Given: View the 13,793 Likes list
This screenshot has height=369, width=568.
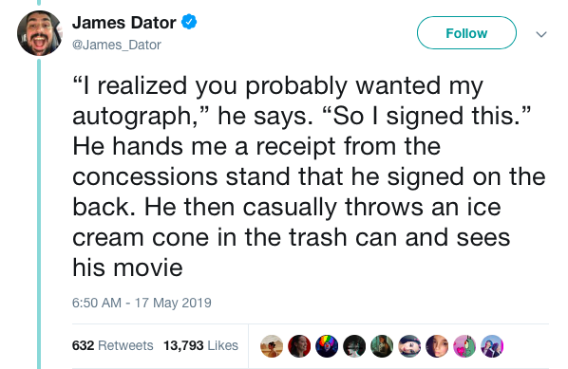Looking at the screenshot, I should 200,345.
